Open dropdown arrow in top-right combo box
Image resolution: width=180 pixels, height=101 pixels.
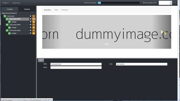tap(171, 3)
